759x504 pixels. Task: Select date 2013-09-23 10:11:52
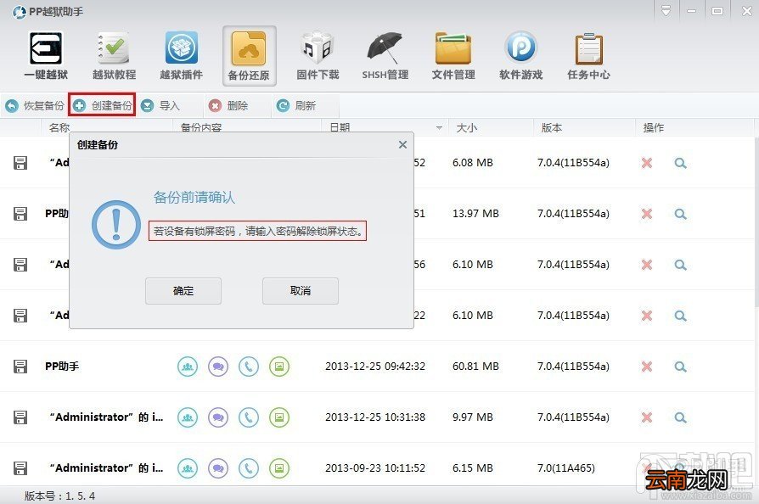tap(375, 468)
